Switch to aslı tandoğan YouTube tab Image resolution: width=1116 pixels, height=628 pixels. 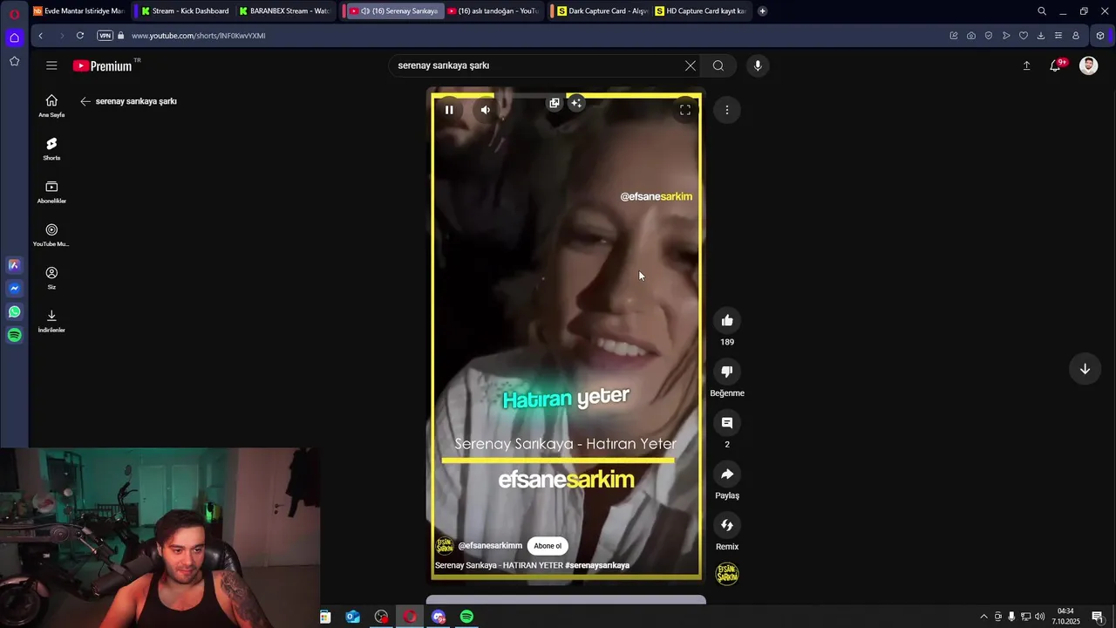[492, 11]
